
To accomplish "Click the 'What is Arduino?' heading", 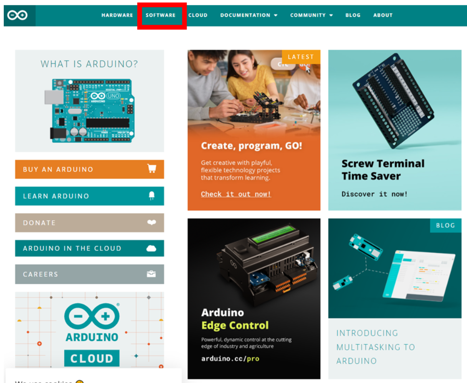I will pyautogui.click(x=89, y=64).
